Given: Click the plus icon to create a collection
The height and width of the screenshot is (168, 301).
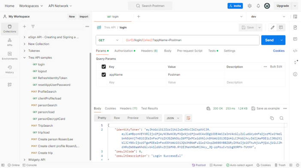Looking at the screenshot, I should (x=24, y=26).
